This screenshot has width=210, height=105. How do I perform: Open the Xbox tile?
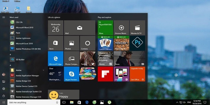pos(105,28)
